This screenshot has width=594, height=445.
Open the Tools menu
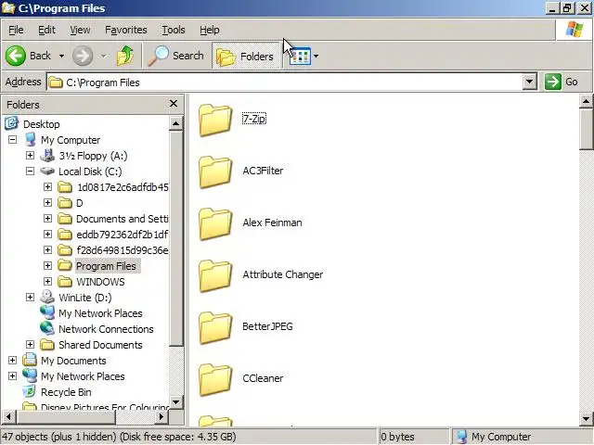click(174, 30)
